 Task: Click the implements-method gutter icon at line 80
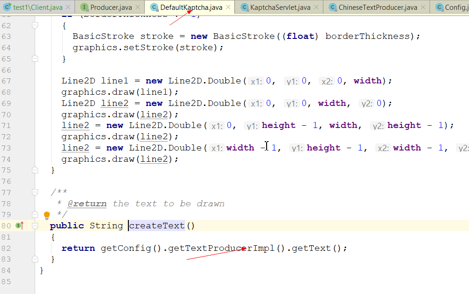[20, 226]
